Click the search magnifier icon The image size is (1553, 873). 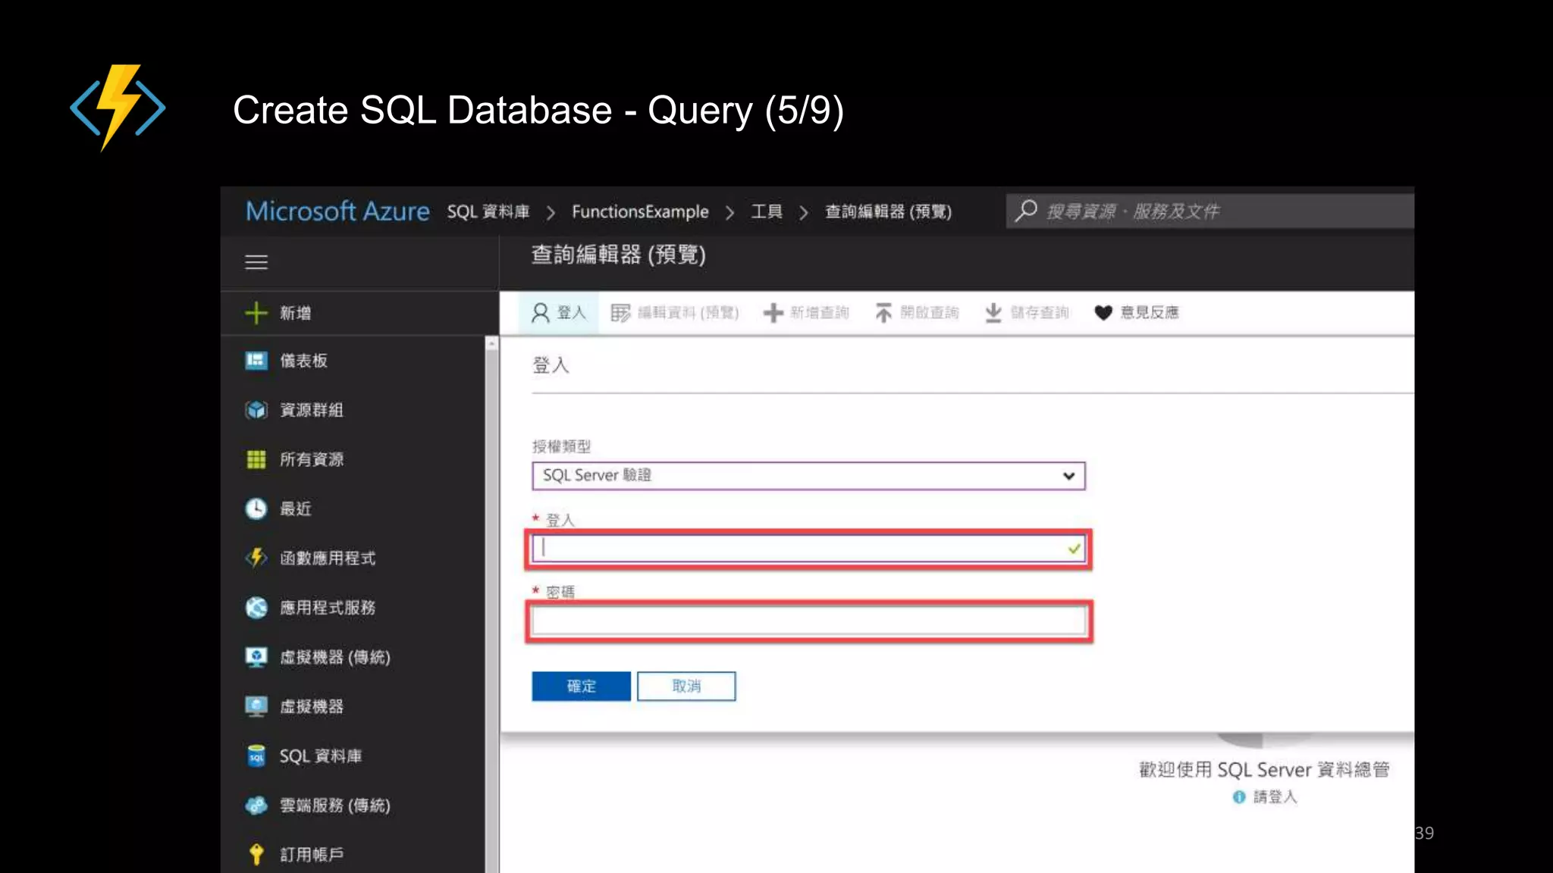1026,211
